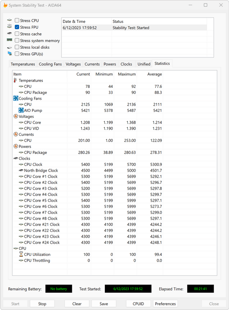
Task: Open the Powers tab
Action: coord(110,64)
